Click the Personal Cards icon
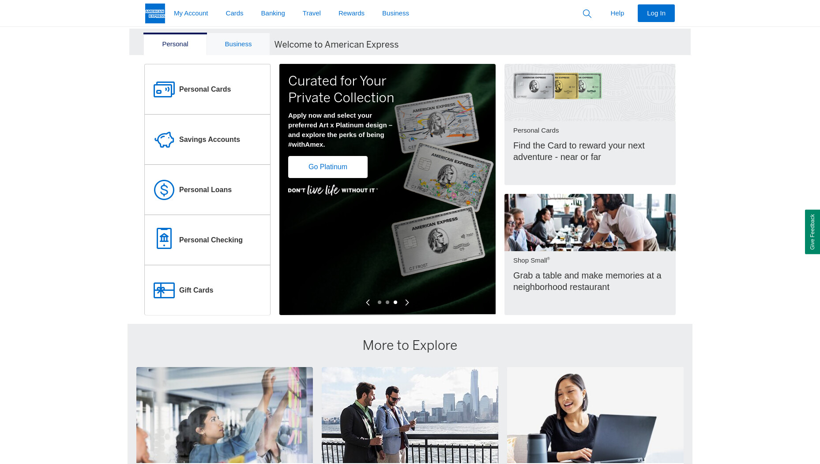The width and height of the screenshot is (820, 464). point(164,89)
